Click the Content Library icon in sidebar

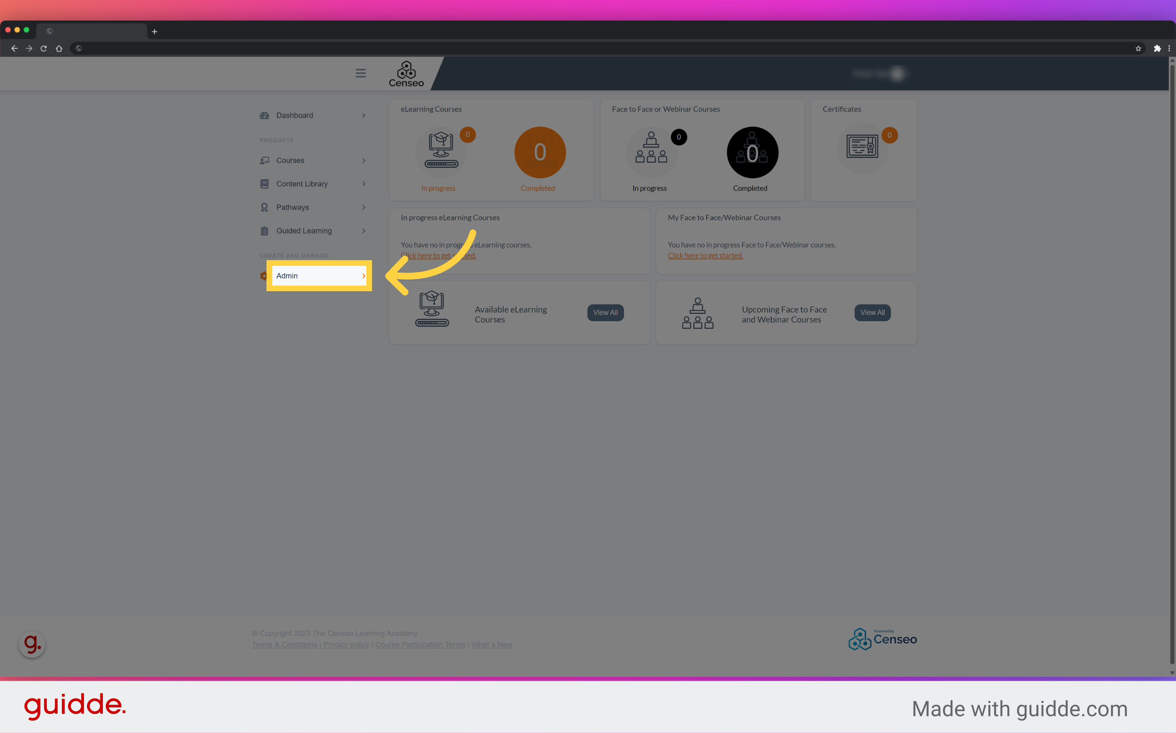[x=264, y=183]
